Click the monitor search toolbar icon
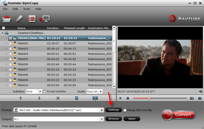204x129 pixels. (x=45, y=19)
